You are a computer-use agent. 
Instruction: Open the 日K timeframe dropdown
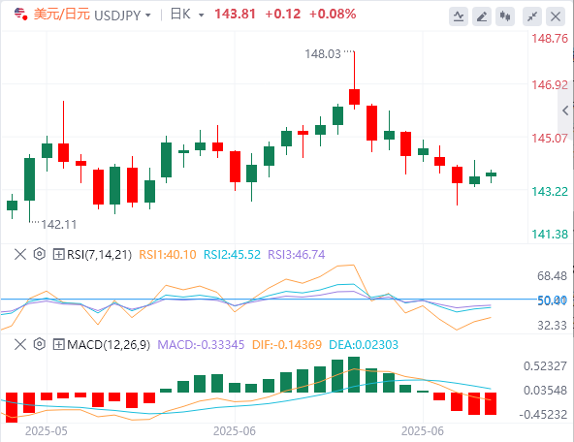pos(201,16)
